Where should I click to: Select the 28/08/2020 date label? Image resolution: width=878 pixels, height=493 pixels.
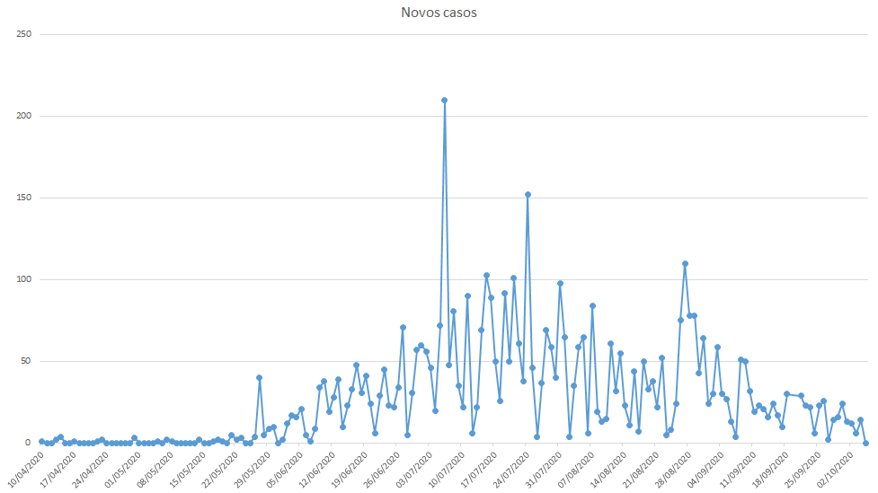coord(670,468)
